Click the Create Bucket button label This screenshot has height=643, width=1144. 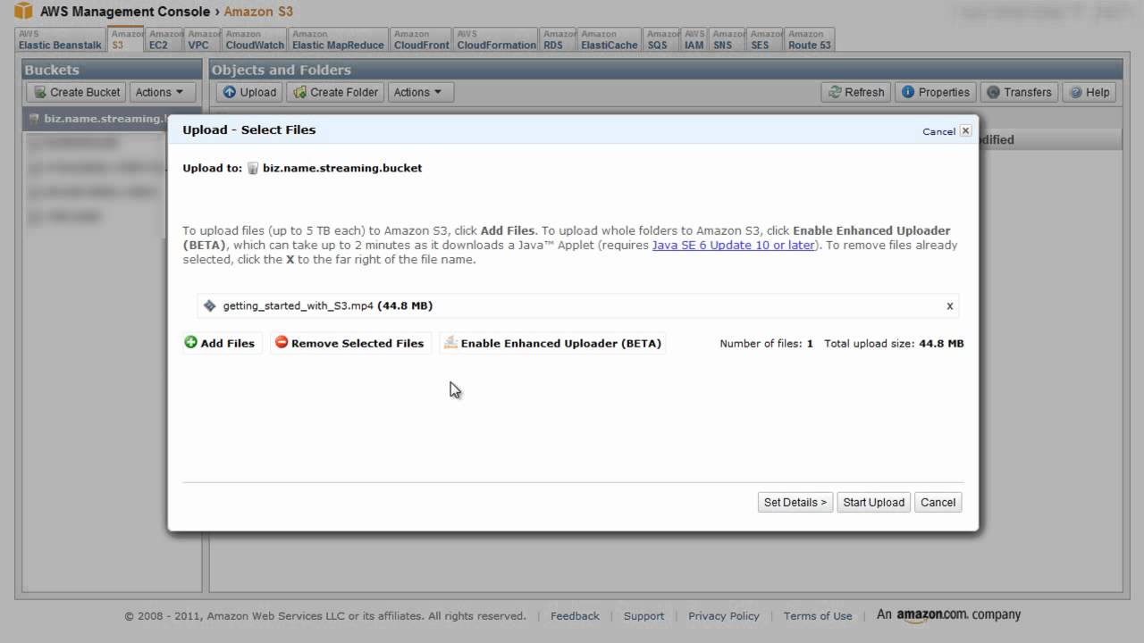click(85, 92)
